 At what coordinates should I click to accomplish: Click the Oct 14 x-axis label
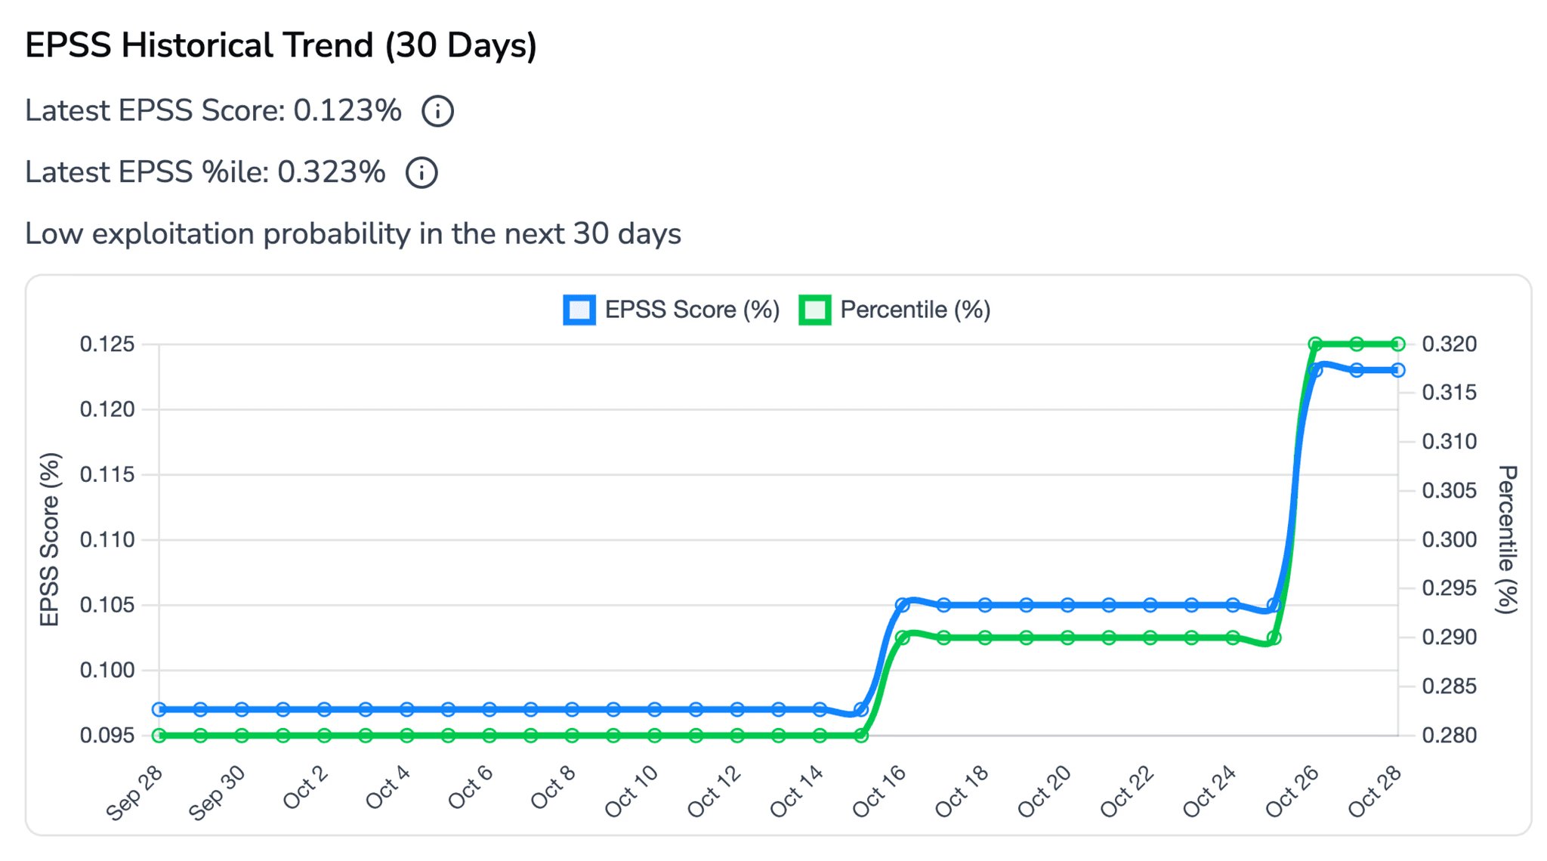tap(795, 792)
